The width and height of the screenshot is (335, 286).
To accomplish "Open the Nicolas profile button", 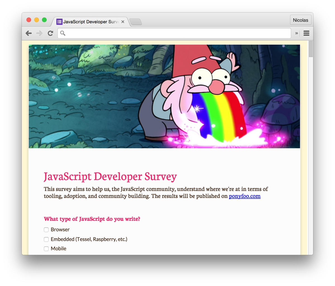I will click(301, 20).
